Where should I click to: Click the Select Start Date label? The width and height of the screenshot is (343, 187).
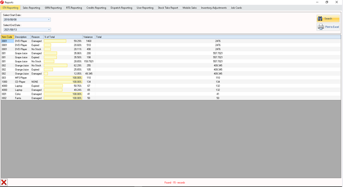click(12, 15)
